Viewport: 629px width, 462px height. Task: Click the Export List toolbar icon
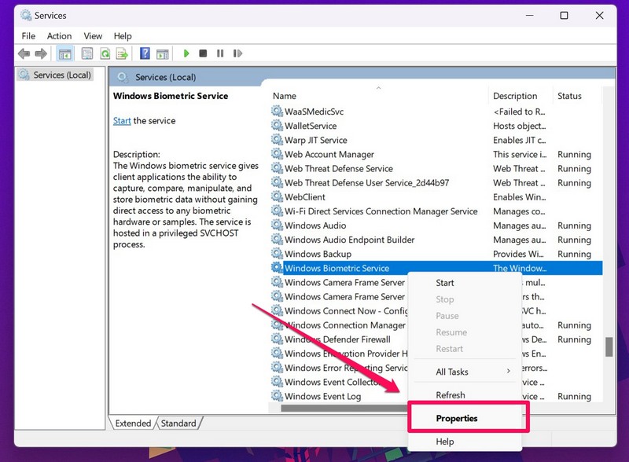pyautogui.click(x=122, y=53)
